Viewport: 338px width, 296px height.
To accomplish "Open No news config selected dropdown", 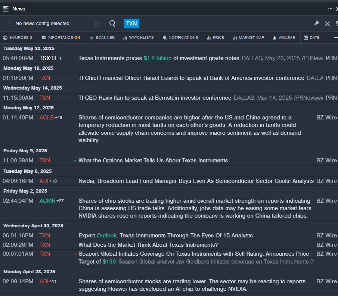I will [x=43, y=24].
